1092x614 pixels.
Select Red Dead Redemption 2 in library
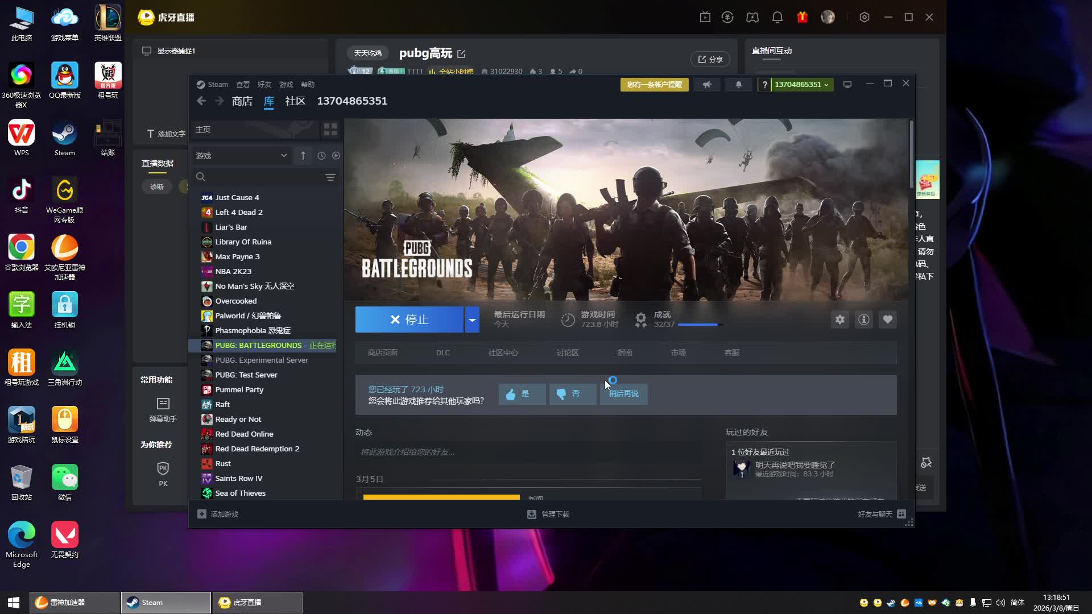pos(257,449)
